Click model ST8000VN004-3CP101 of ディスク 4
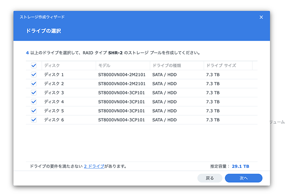285x194 pixels. [121, 102]
